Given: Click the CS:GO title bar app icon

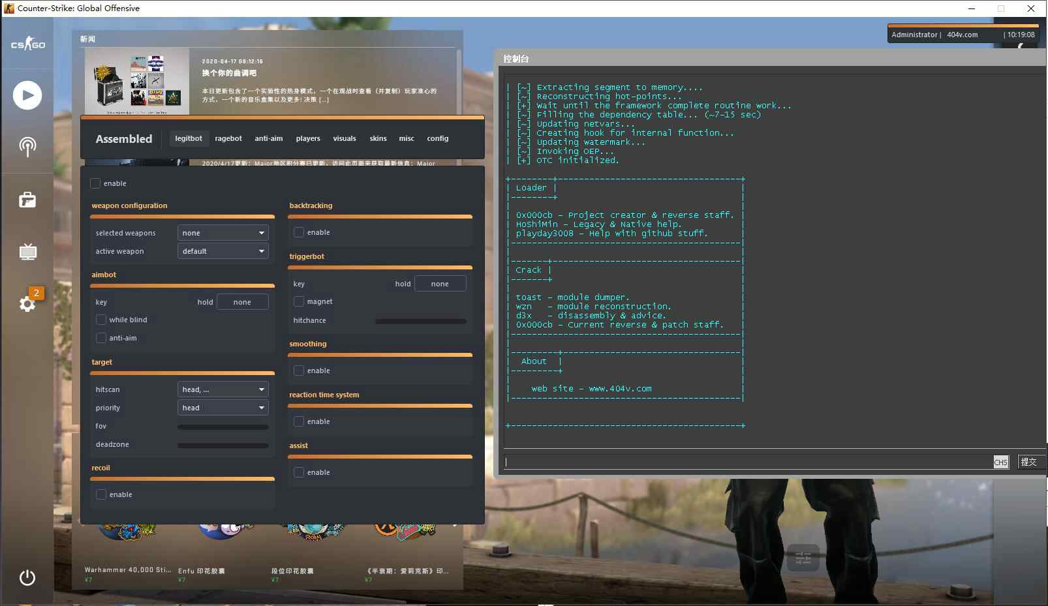Looking at the screenshot, I should (8, 8).
